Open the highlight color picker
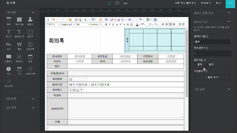Screen dimensions: 237x133 143,24
